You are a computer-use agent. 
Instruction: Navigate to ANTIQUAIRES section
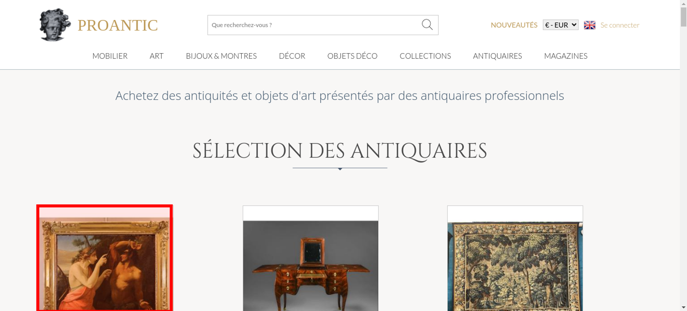(497, 56)
